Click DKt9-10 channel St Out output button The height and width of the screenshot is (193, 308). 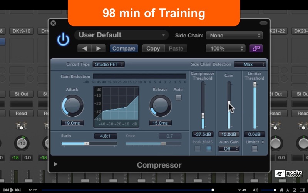coord(22,94)
